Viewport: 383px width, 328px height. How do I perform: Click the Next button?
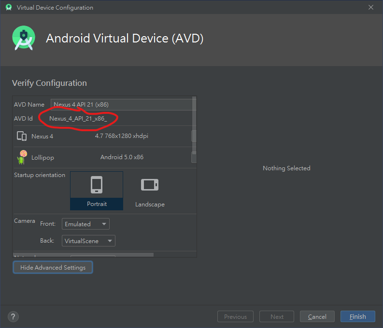point(277,316)
